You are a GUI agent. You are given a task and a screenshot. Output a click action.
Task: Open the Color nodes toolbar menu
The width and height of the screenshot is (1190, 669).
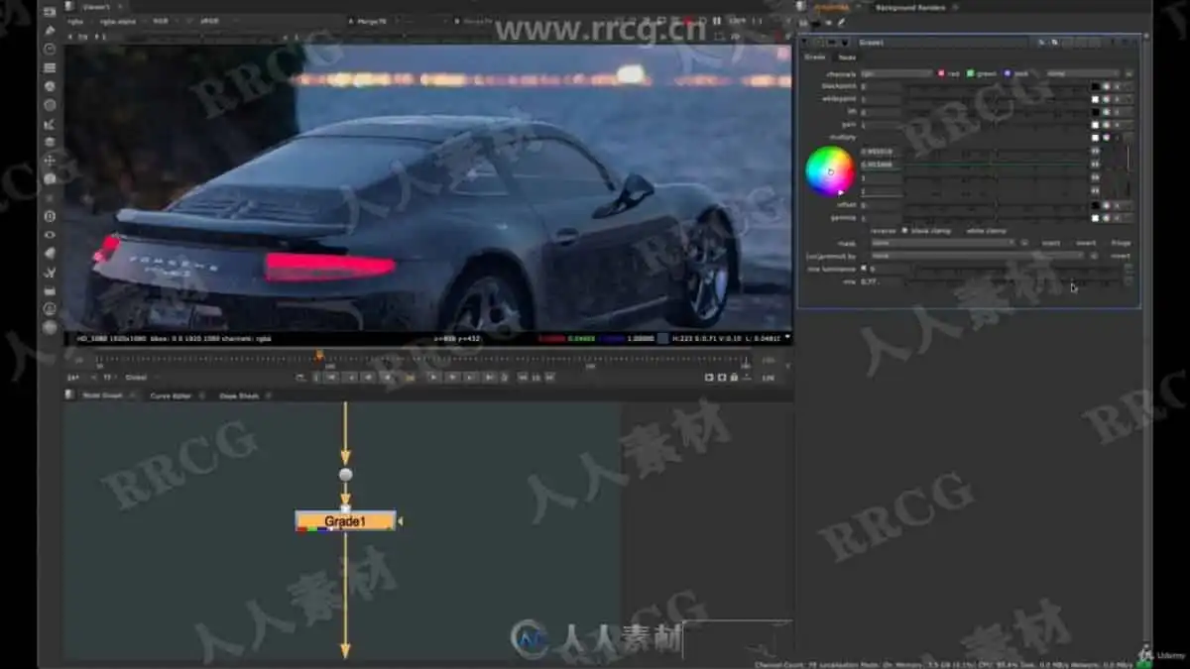tap(50, 86)
